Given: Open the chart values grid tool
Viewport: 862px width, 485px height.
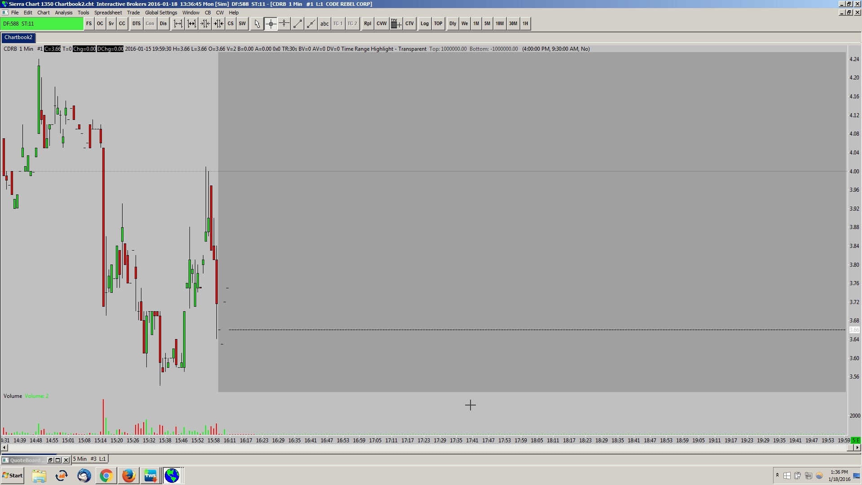Looking at the screenshot, I should tap(396, 24).
